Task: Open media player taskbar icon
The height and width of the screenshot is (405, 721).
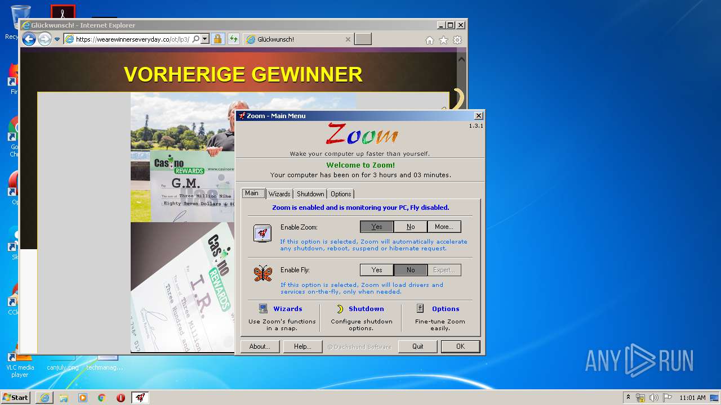Action: 83,398
